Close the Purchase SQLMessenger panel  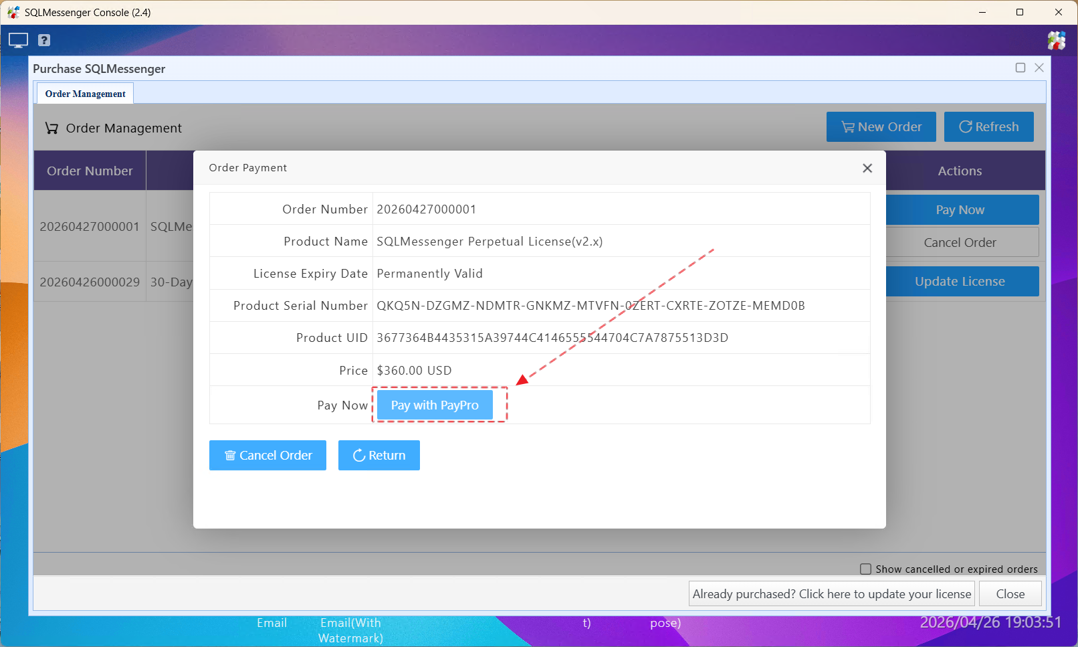tap(1039, 68)
